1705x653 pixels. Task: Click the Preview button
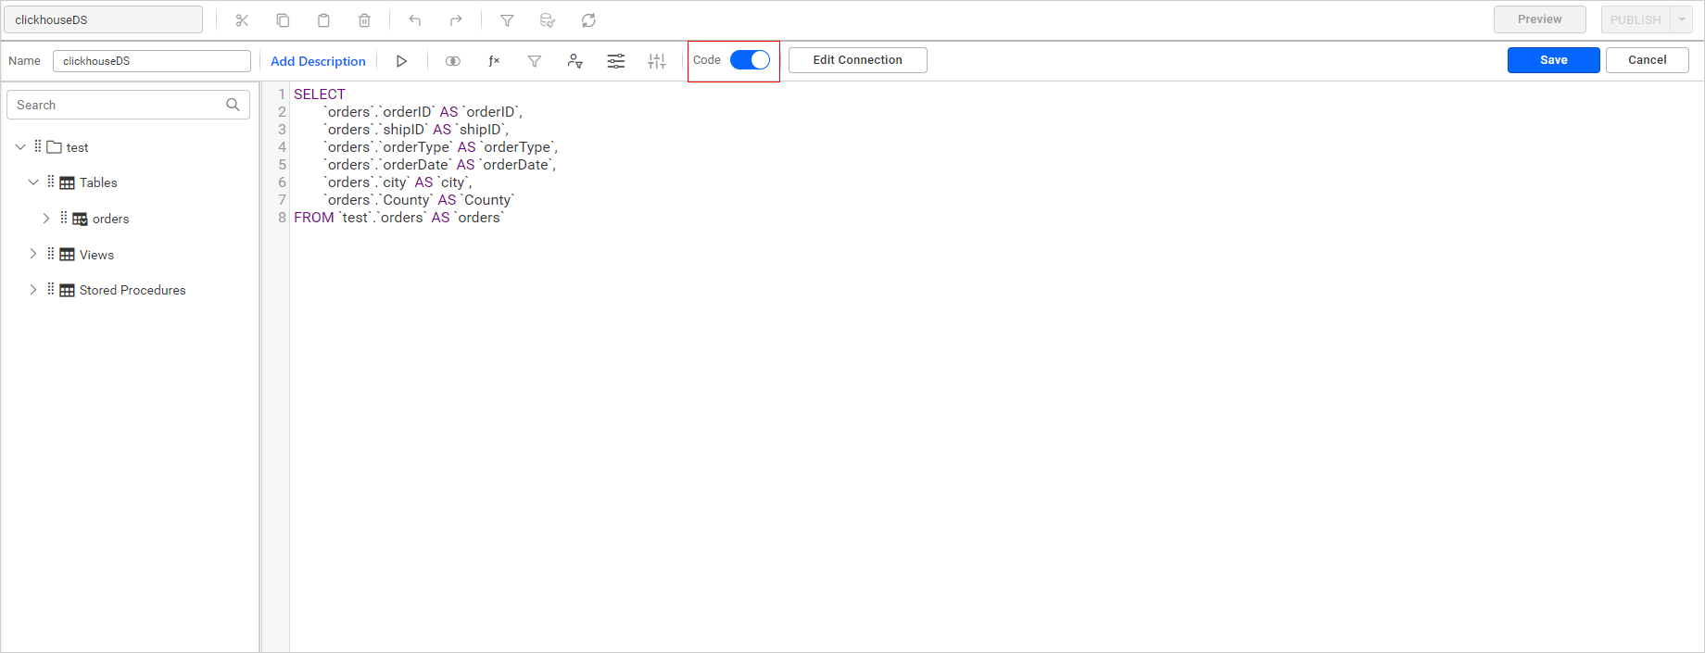pos(1540,19)
